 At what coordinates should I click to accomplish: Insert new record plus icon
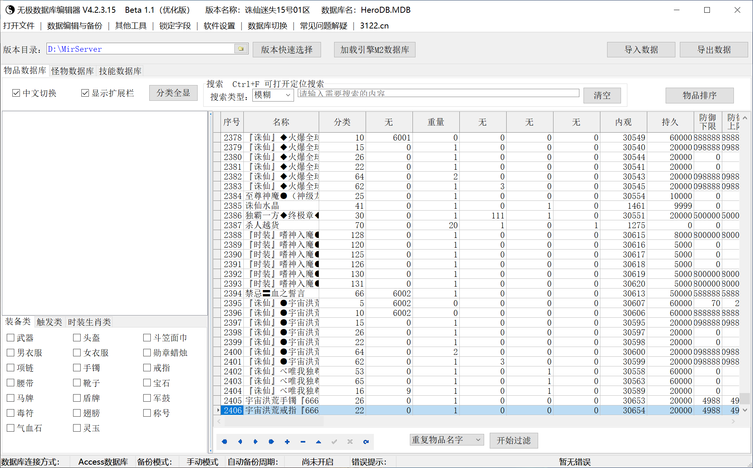287,441
